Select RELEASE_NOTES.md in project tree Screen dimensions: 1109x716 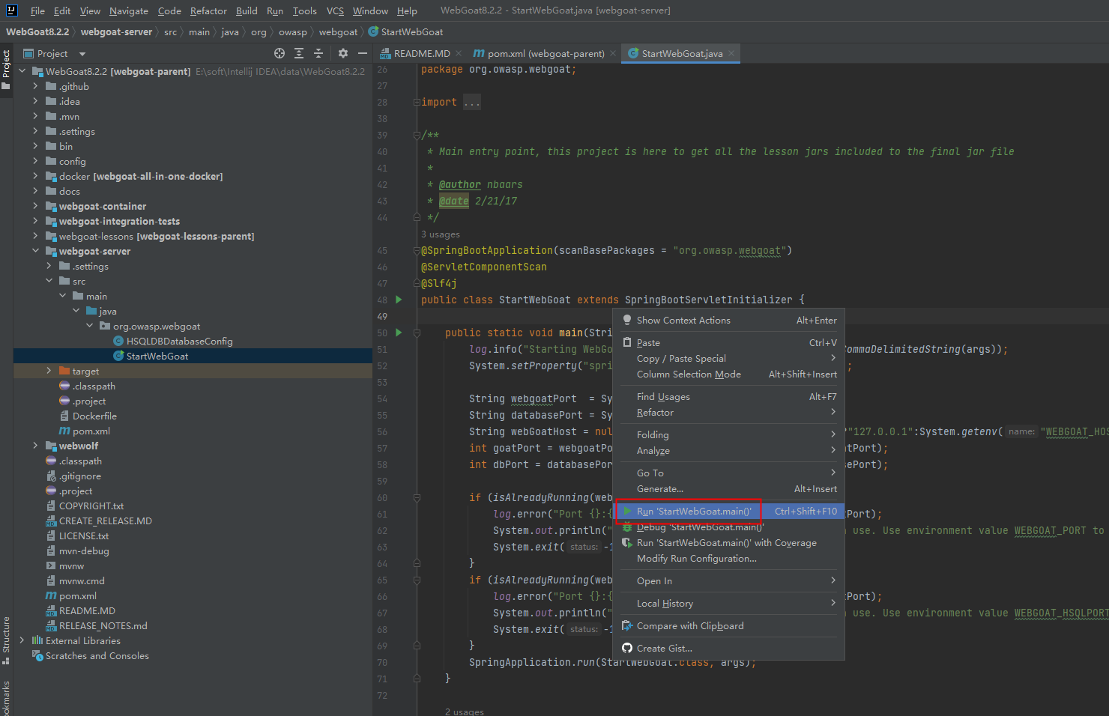tap(103, 626)
